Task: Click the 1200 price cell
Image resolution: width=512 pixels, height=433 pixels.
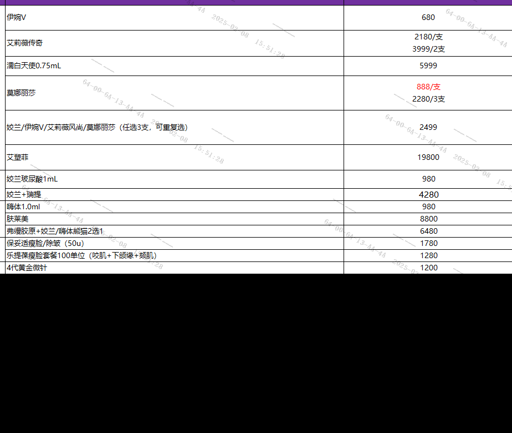Action: [428, 268]
